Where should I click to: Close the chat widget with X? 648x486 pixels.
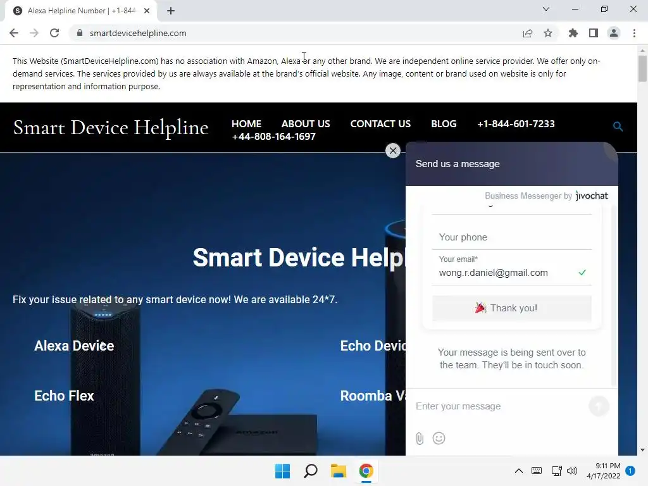393,151
